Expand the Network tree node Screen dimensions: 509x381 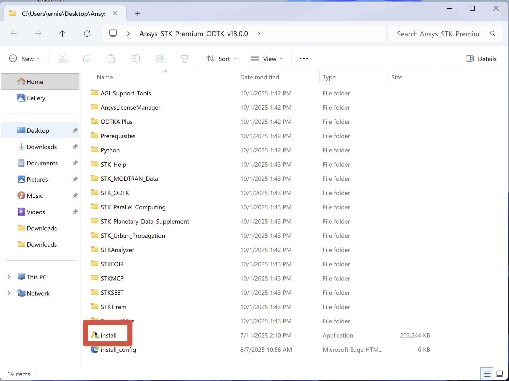(x=9, y=293)
